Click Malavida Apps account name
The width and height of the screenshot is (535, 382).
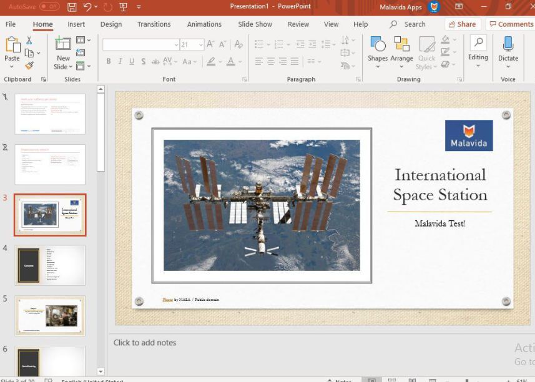click(x=401, y=7)
